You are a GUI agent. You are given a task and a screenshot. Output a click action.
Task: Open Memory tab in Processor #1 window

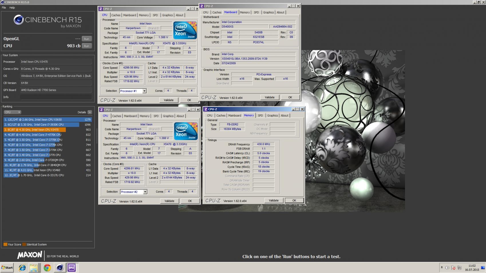click(x=144, y=15)
